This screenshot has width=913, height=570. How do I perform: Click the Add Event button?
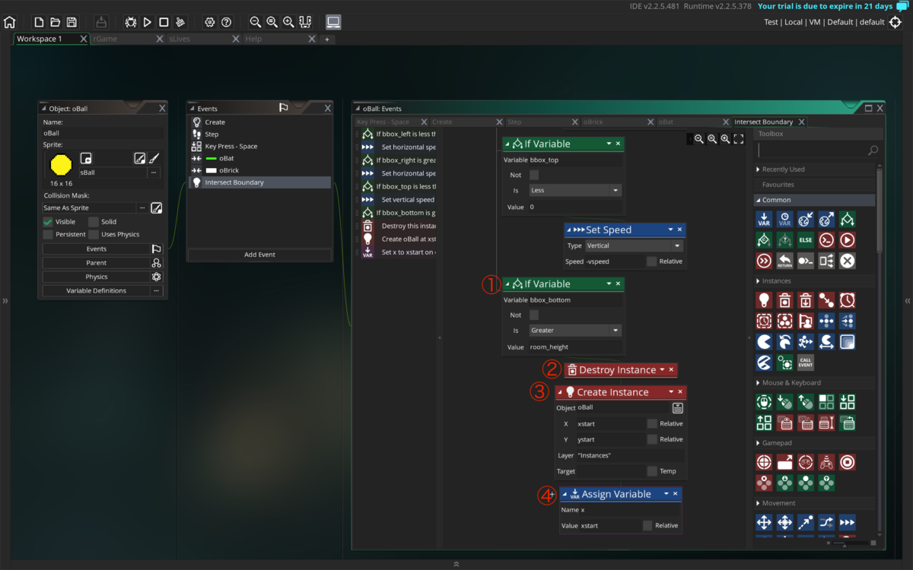point(259,254)
